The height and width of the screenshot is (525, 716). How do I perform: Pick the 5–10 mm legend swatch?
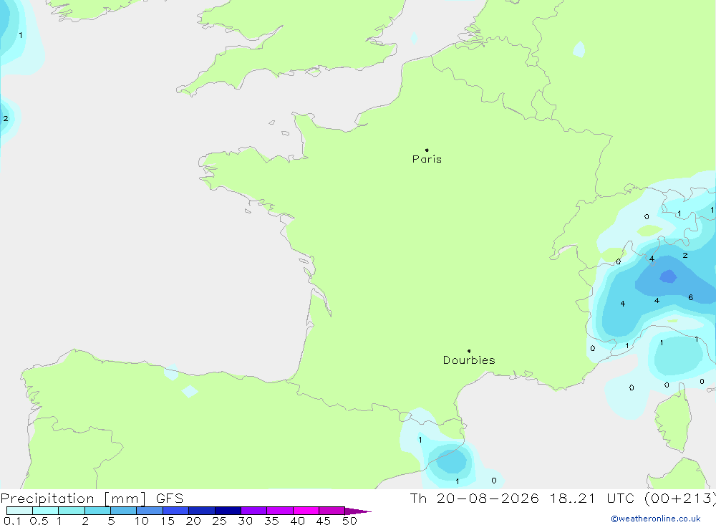click(x=124, y=511)
